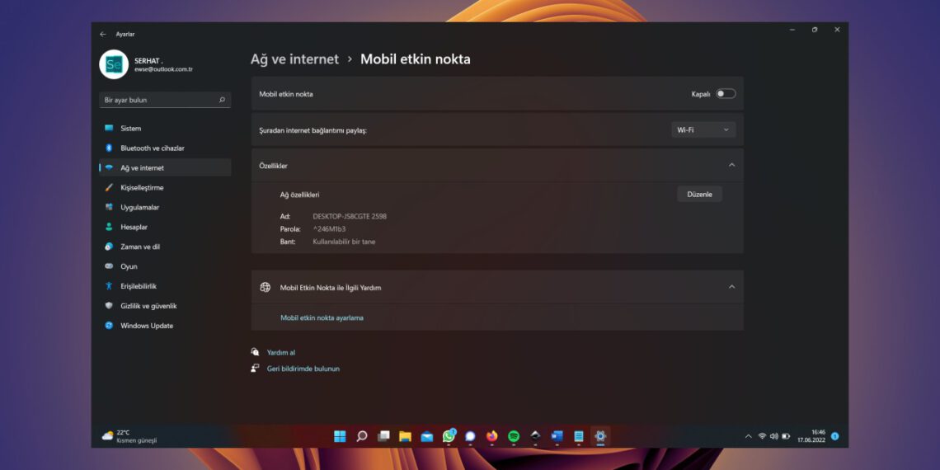Open WhatsApp from the taskbar
The height and width of the screenshot is (470, 940).
(x=449, y=436)
